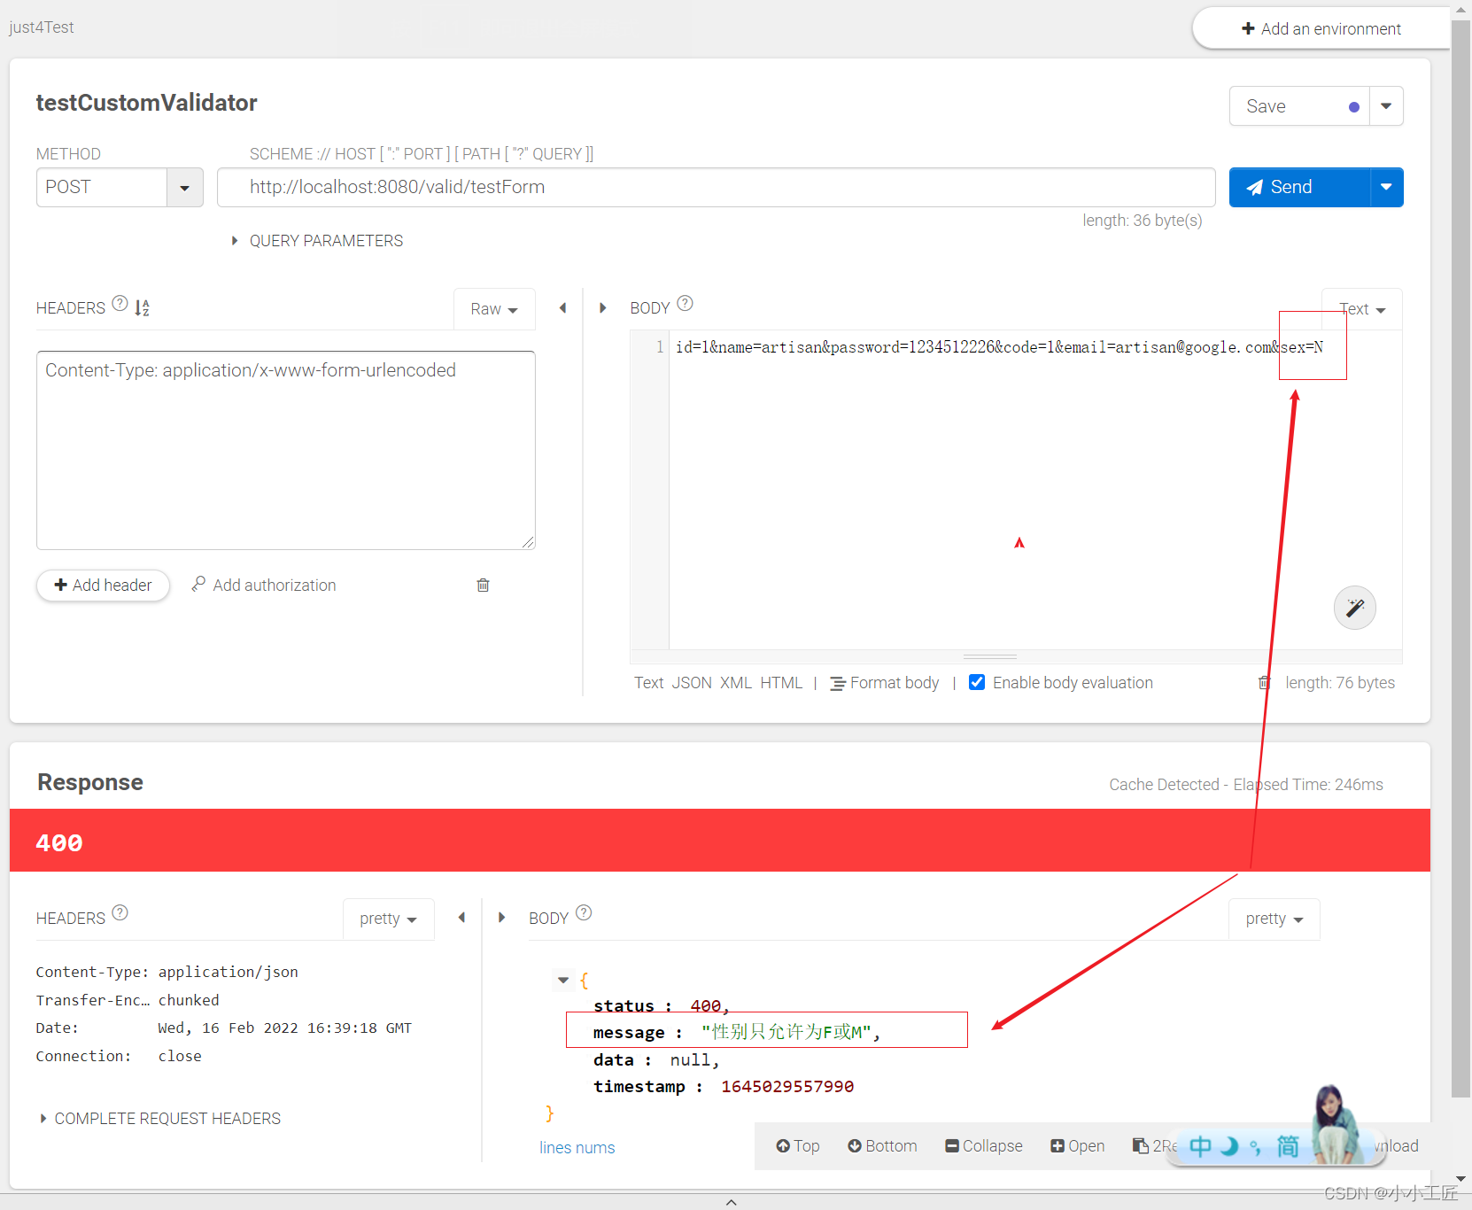Save the testCustomValidator request

pos(1299,106)
